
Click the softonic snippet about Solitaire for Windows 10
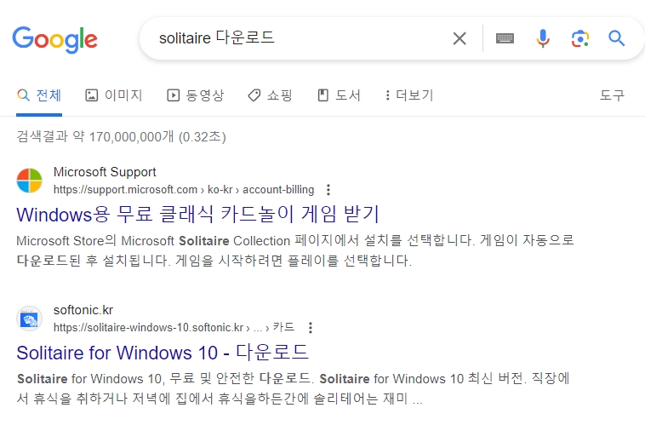293,388
